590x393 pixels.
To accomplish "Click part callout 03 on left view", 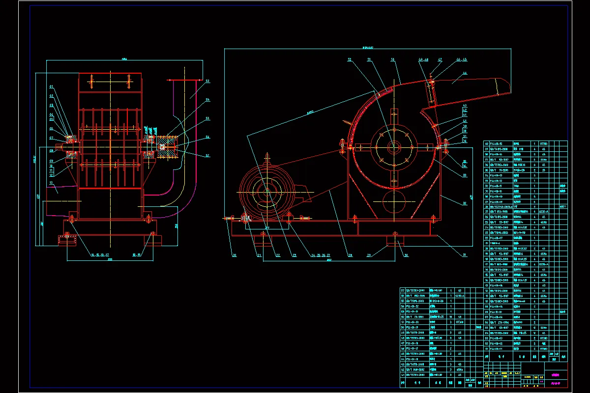I will point(51,105).
